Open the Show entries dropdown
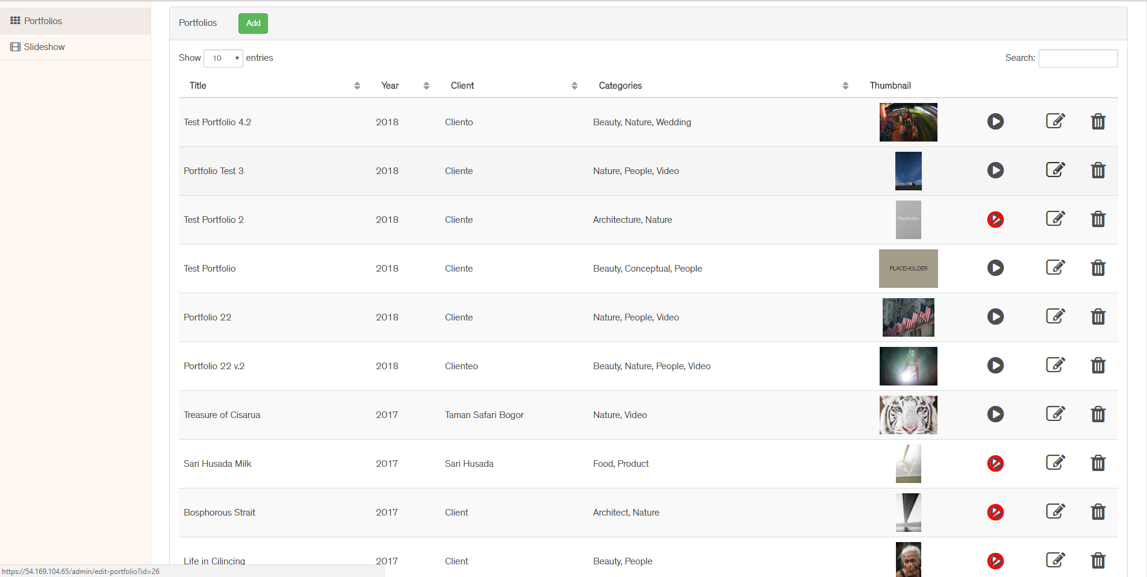This screenshot has height=577, width=1147. coord(223,58)
